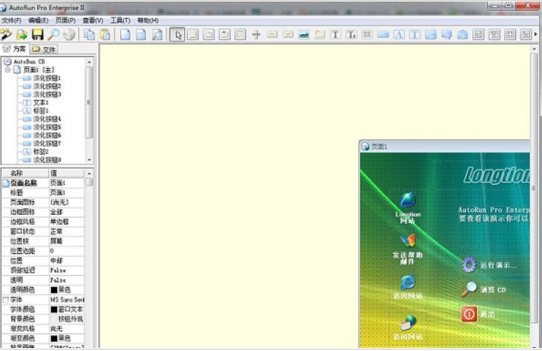
Task: Click the copy icon in toolbar
Action: pyautogui.click(x=90, y=34)
